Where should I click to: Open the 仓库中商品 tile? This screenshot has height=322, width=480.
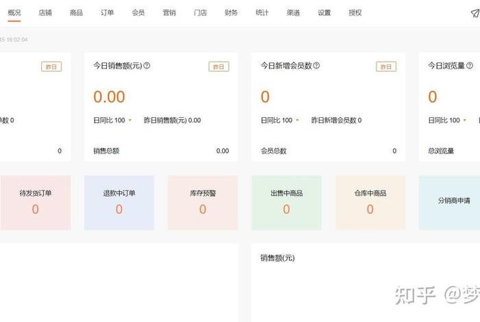click(x=370, y=202)
